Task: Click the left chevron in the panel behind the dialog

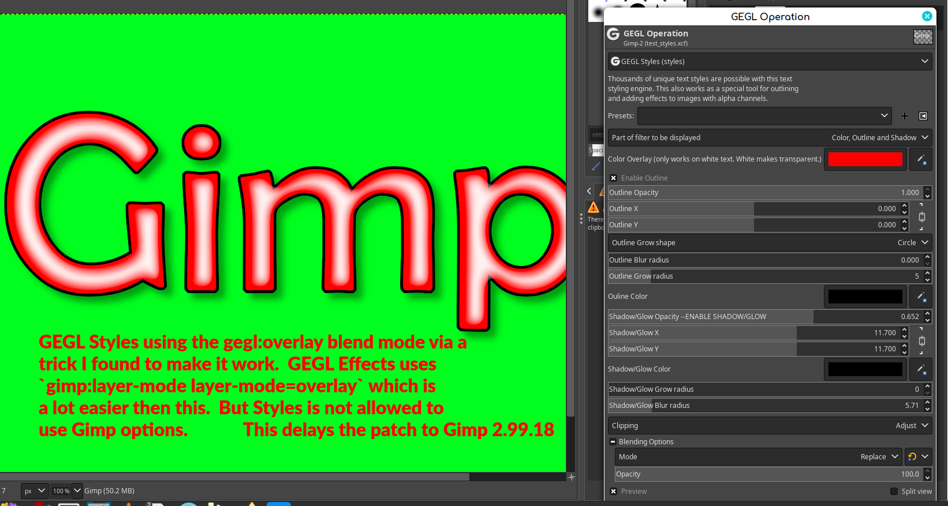Action: [589, 191]
